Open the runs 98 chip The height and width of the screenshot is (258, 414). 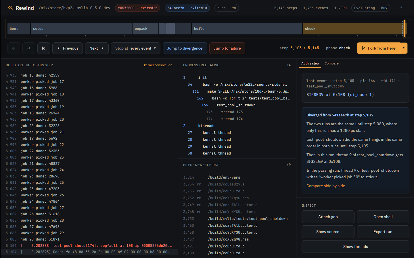pos(227,8)
